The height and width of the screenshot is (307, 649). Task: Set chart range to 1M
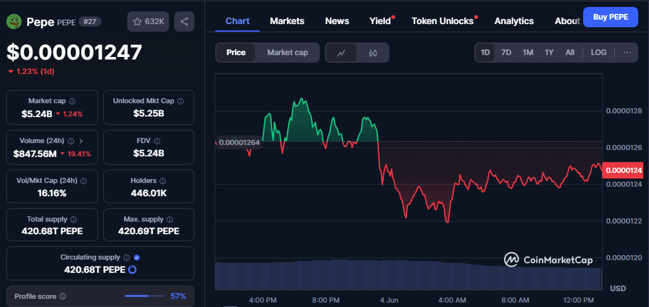pyautogui.click(x=527, y=53)
